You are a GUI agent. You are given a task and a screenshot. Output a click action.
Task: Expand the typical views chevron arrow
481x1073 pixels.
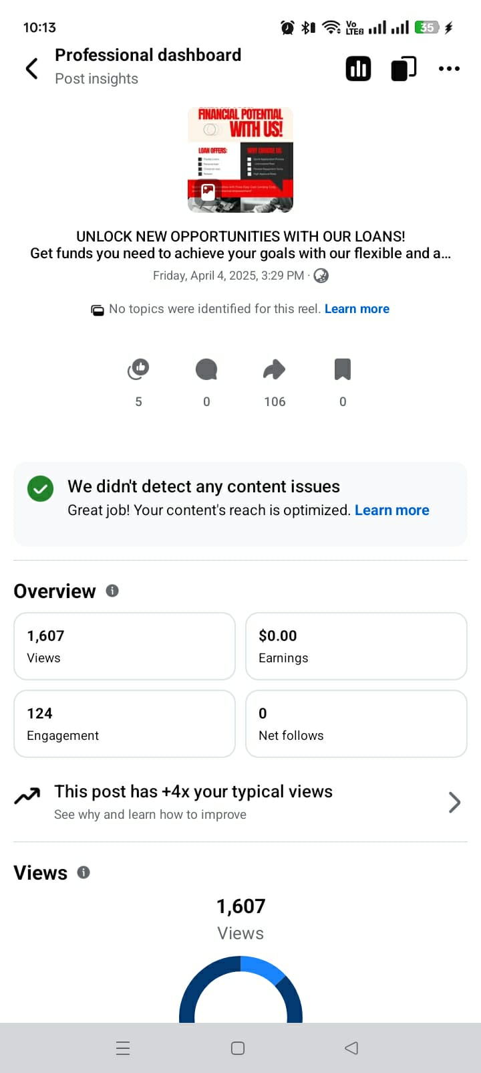[x=454, y=802]
